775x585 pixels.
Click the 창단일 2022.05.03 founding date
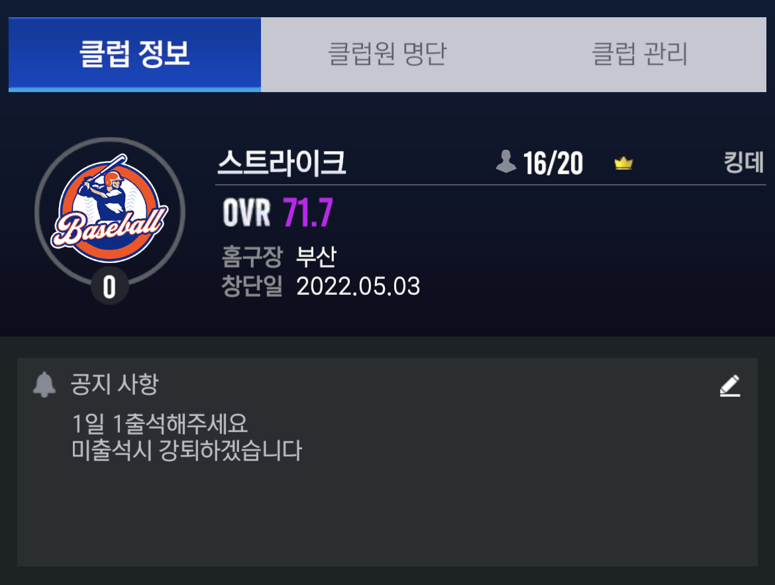pyautogui.click(x=321, y=286)
